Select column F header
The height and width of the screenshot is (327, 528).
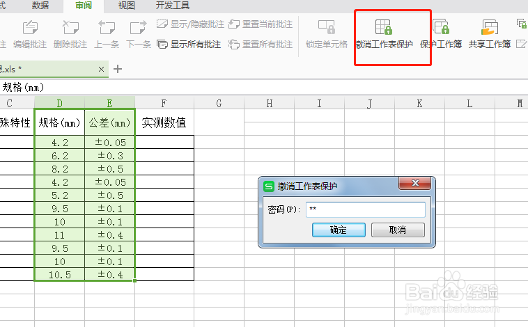pos(164,103)
